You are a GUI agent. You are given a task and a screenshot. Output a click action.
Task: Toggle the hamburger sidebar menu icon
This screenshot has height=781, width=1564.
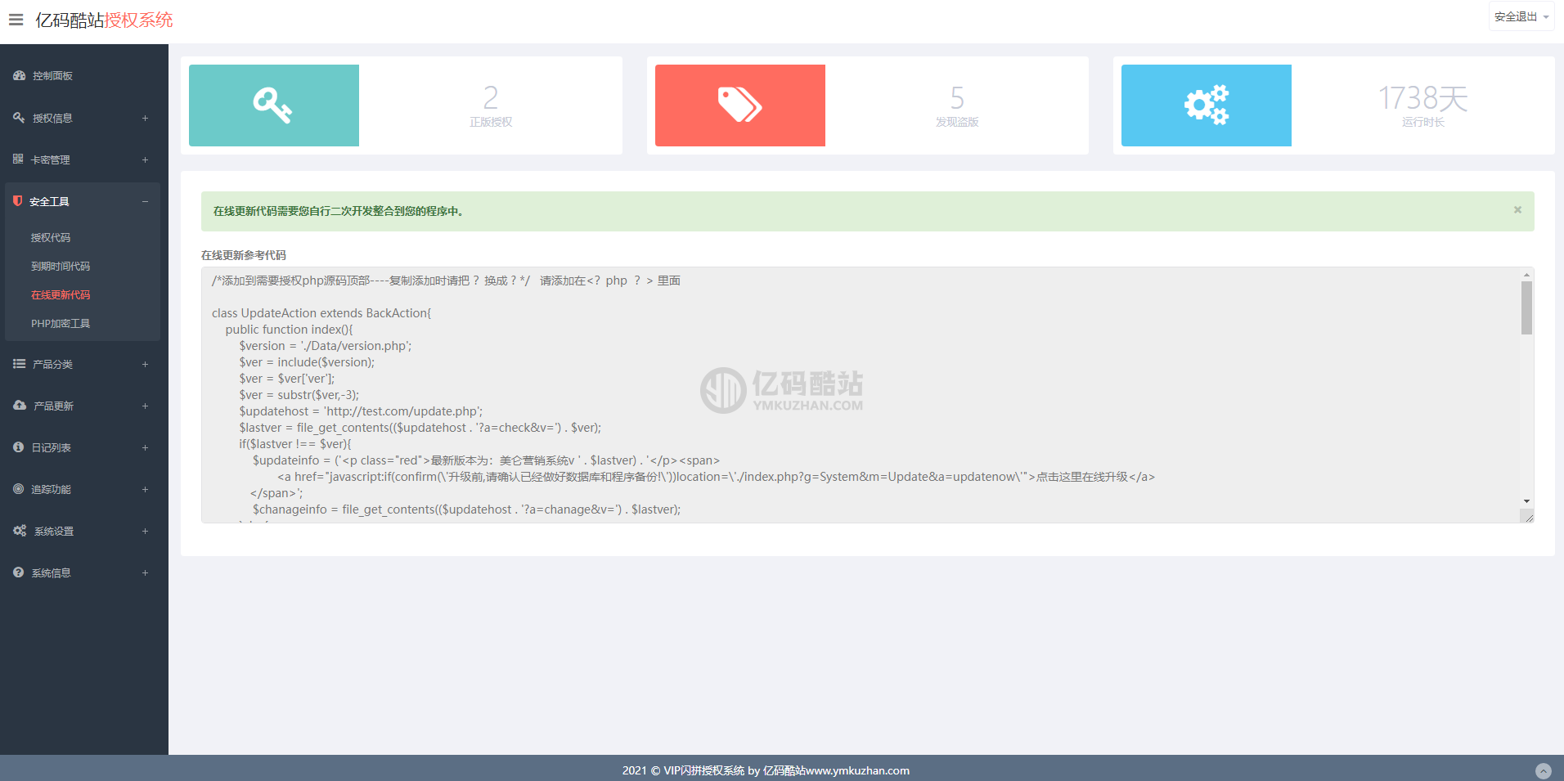[x=16, y=20]
